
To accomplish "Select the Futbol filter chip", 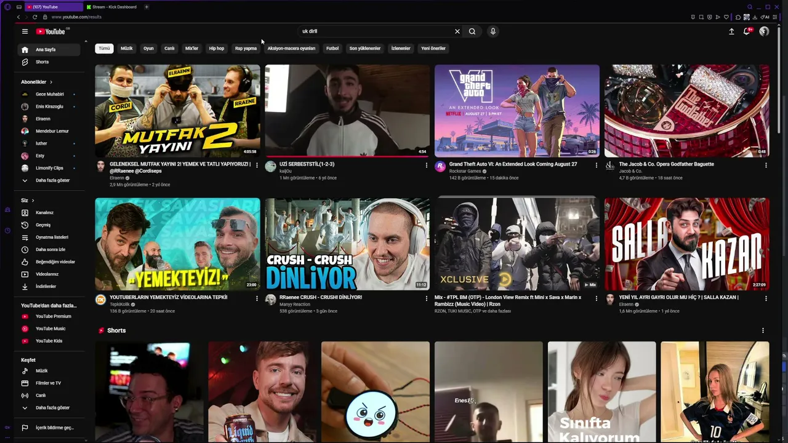I will pyautogui.click(x=332, y=49).
